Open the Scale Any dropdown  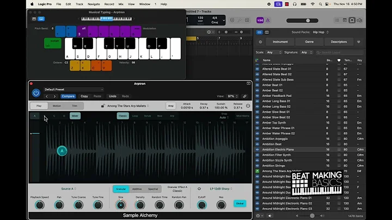click(x=274, y=52)
